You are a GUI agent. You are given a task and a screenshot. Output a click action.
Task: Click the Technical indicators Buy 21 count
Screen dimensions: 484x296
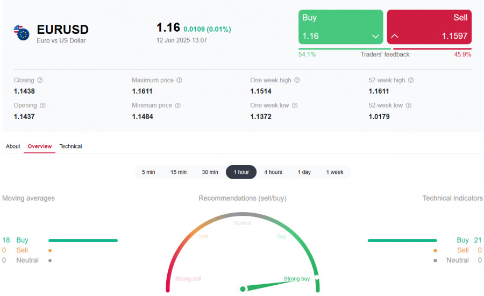pos(478,240)
